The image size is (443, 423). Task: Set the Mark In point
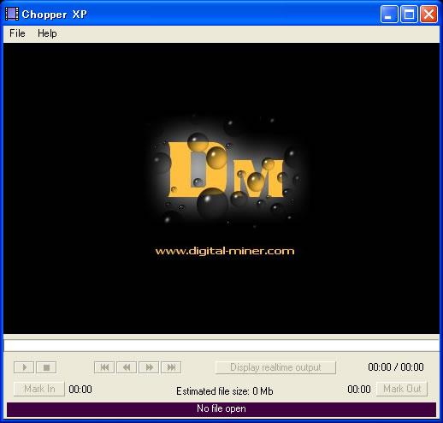39,389
